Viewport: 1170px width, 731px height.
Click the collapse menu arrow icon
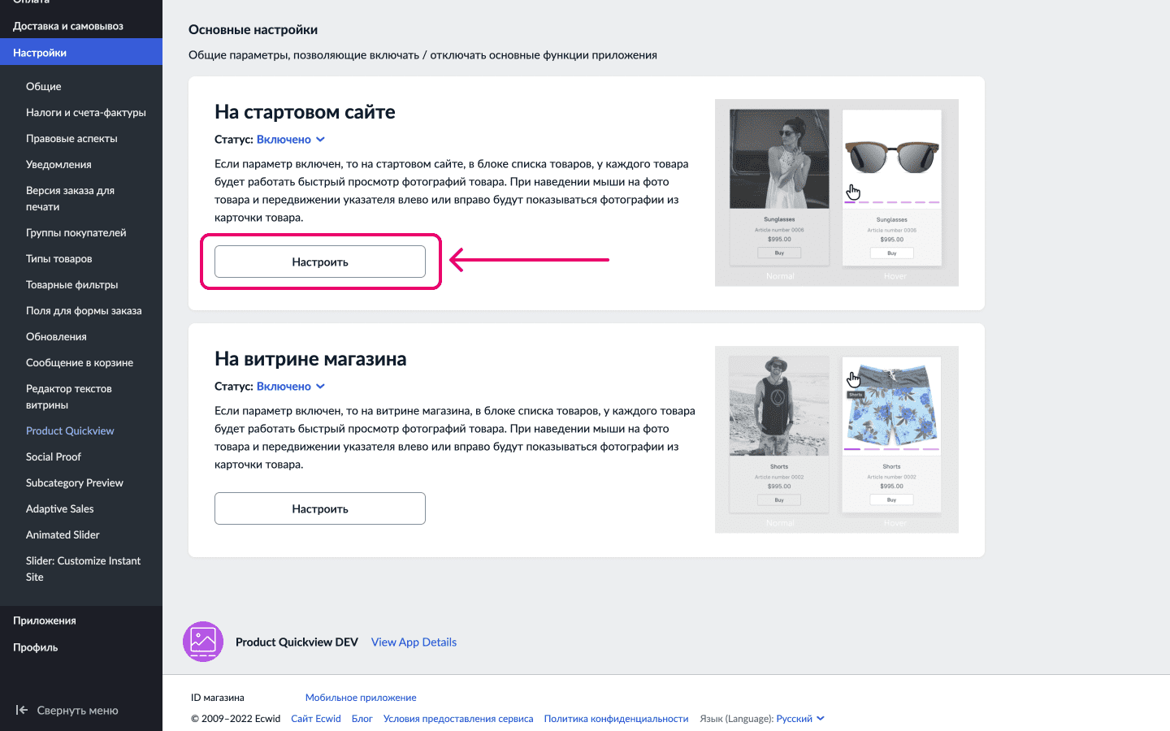(x=22, y=710)
